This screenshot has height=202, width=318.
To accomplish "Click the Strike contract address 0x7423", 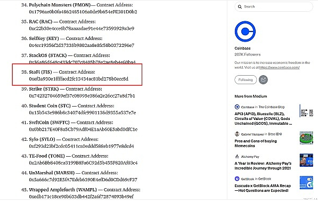I will point(82,96).
